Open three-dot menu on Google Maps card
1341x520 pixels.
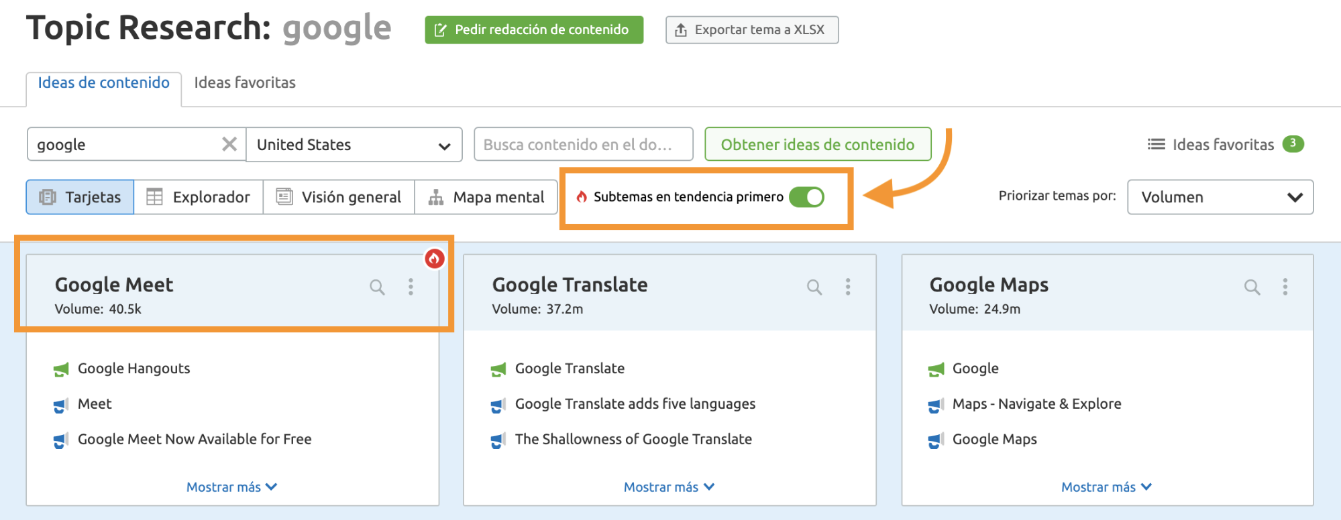(1285, 287)
